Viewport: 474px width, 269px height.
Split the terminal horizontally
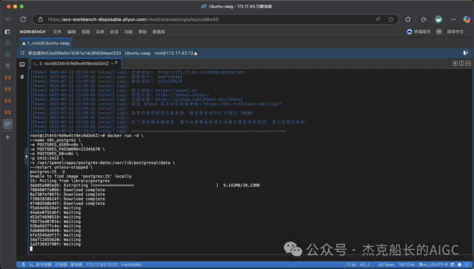click(468, 63)
